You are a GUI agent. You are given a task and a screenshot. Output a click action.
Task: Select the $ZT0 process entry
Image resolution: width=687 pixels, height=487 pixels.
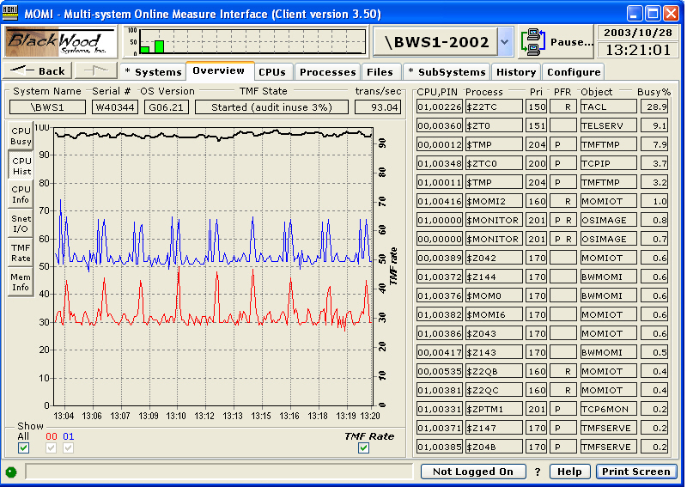click(x=494, y=125)
